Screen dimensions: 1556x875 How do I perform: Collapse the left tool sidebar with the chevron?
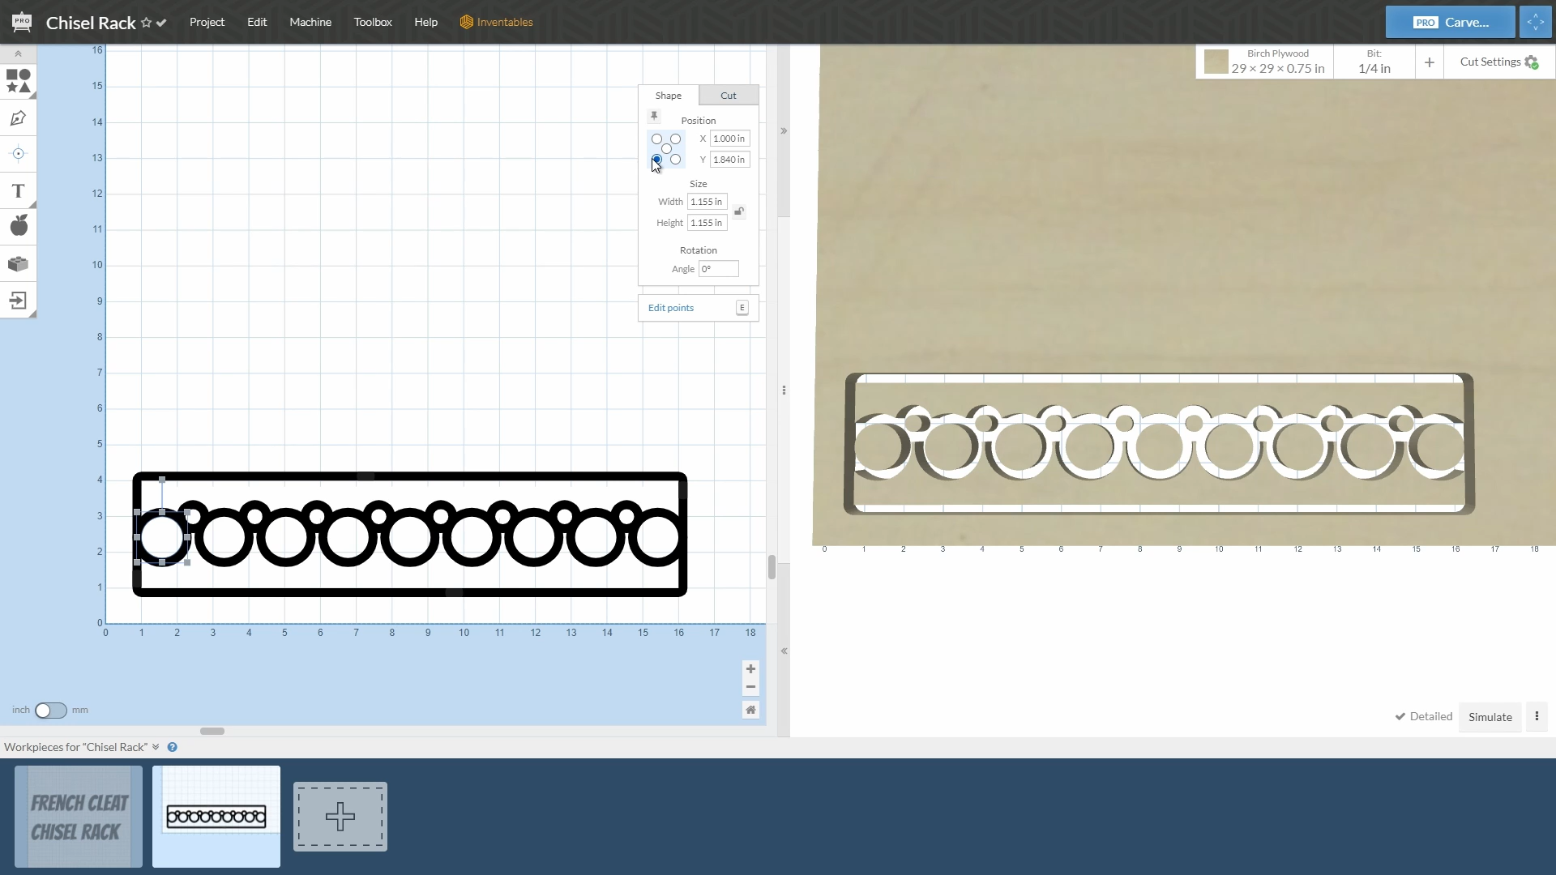click(18, 53)
